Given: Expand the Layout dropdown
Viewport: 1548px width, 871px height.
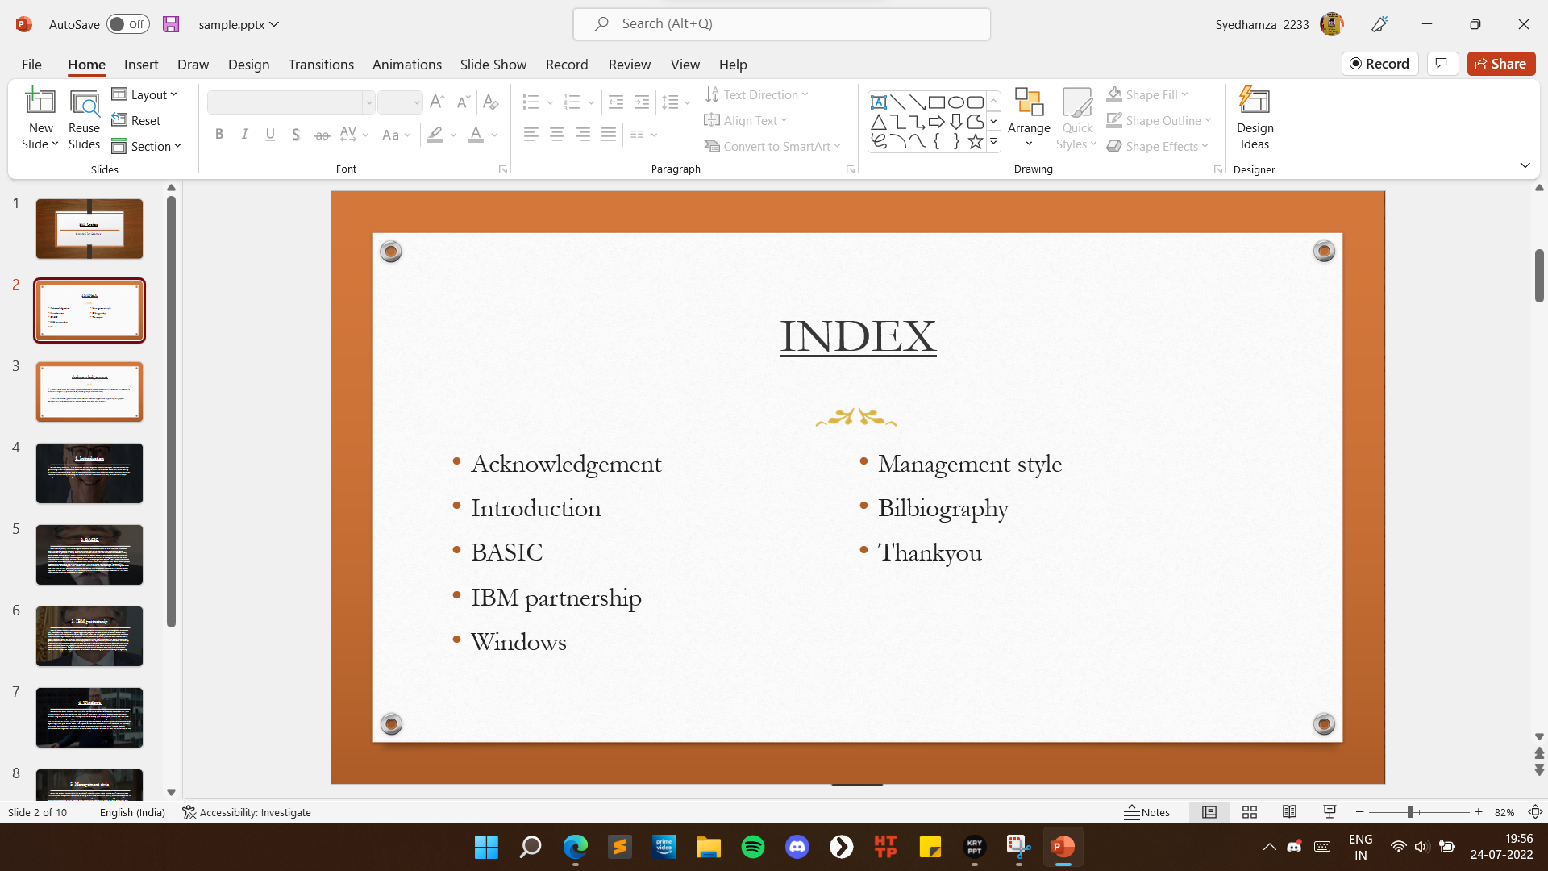Looking at the screenshot, I should (x=145, y=94).
